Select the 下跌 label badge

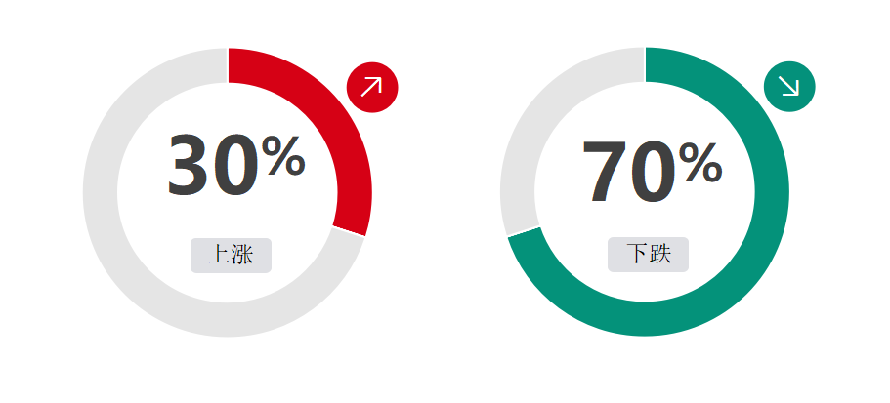pos(648,255)
